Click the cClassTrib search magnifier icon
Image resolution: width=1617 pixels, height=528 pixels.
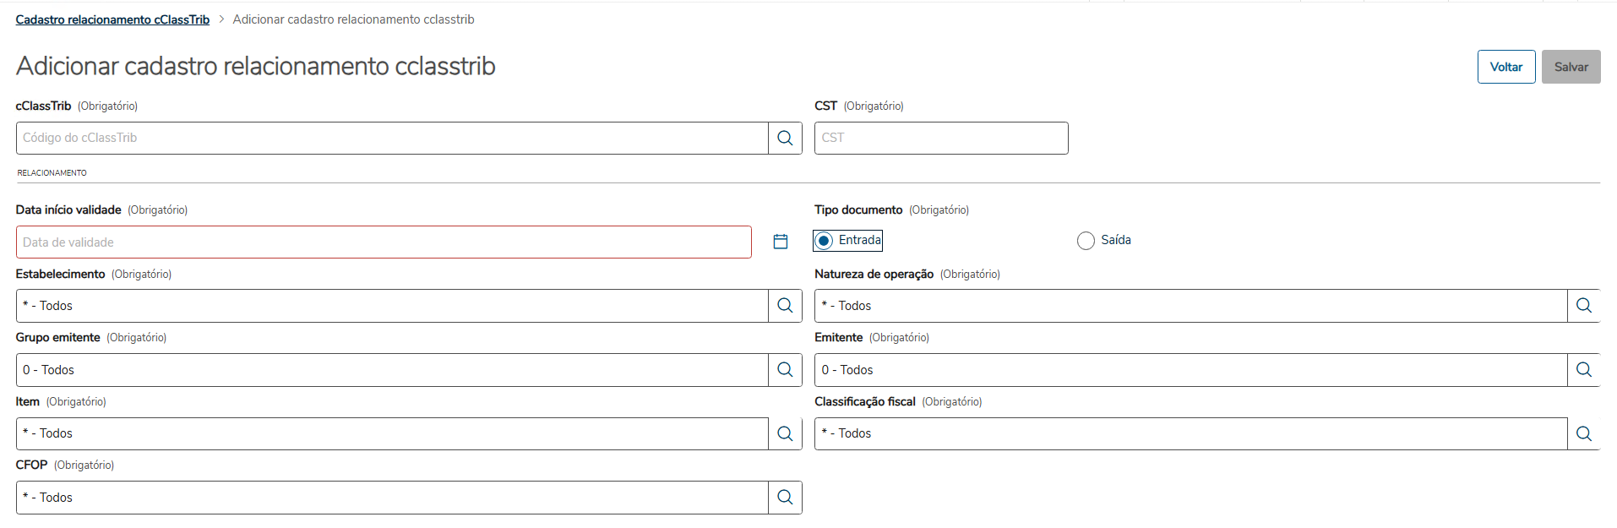[x=785, y=138]
